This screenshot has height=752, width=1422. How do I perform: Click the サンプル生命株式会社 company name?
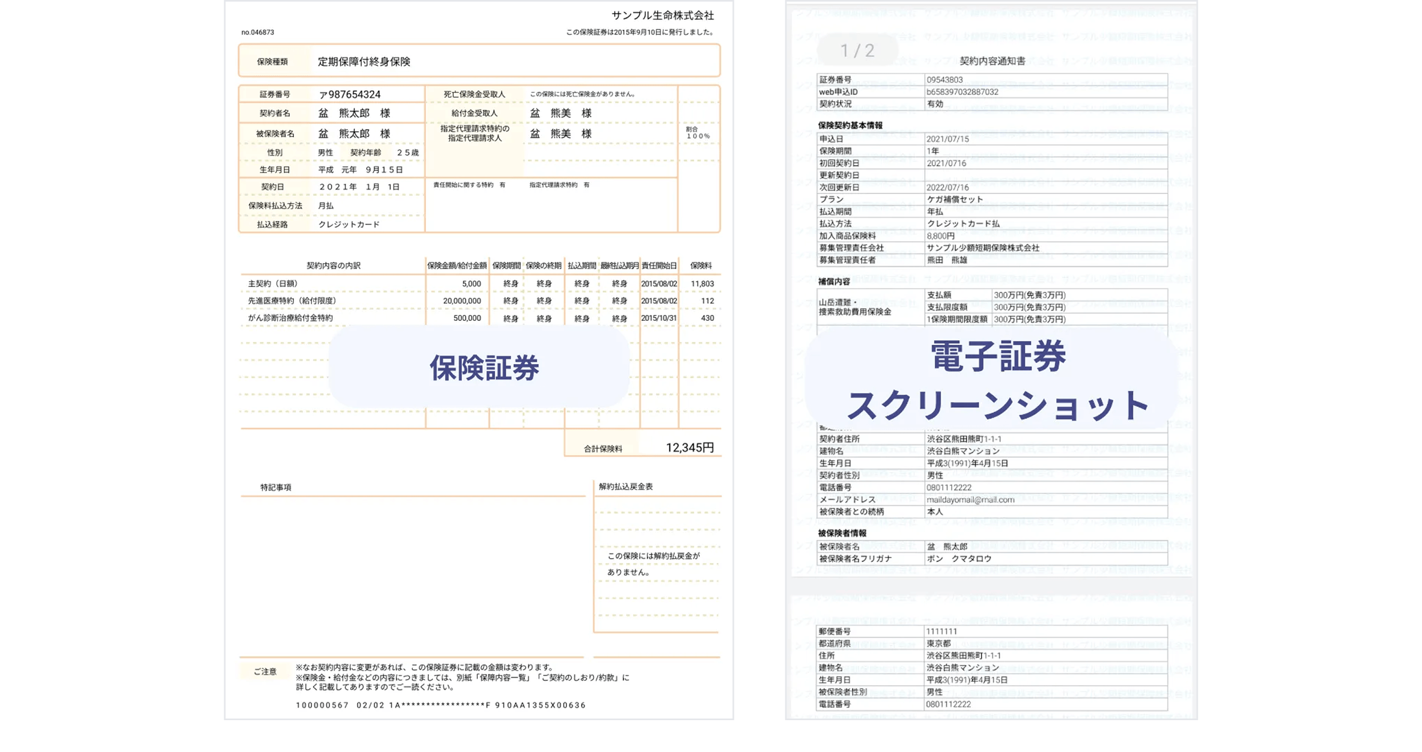[662, 15]
